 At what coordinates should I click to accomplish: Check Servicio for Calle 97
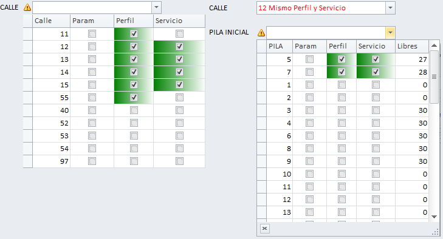click(x=179, y=161)
